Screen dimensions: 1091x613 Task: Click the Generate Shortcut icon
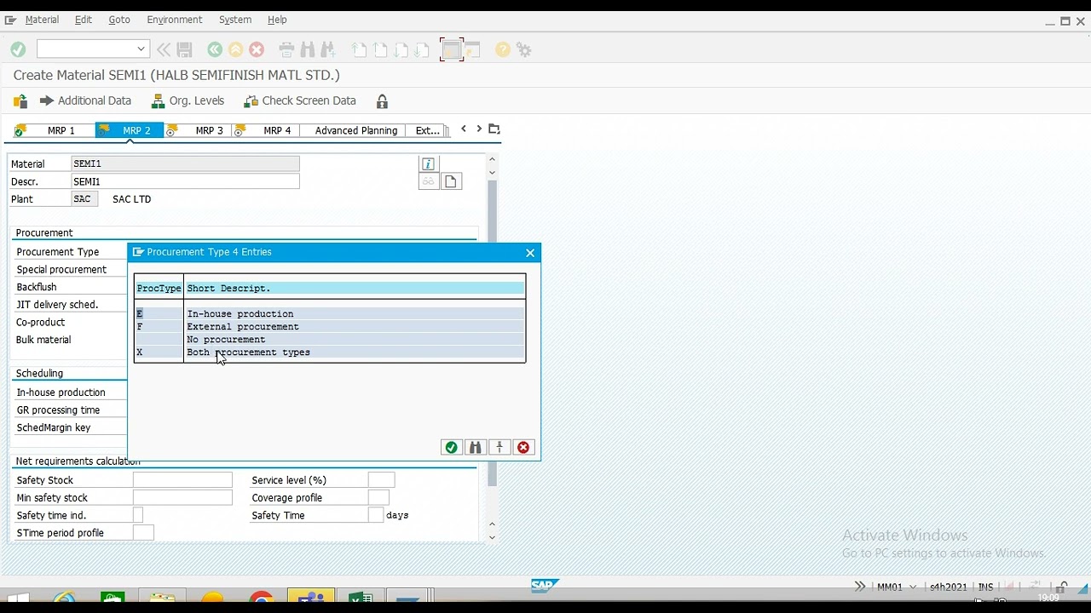[x=472, y=50]
